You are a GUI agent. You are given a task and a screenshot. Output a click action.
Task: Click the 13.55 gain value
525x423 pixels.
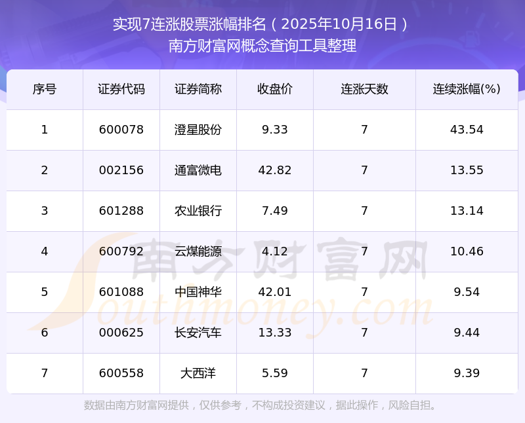point(467,170)
